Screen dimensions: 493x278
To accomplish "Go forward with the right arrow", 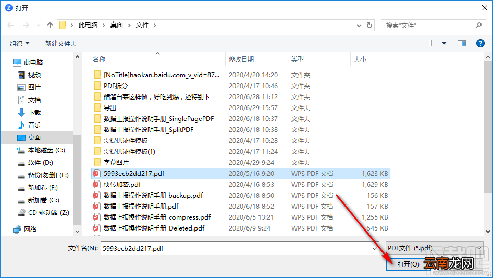I will click(x=26, y=25).
